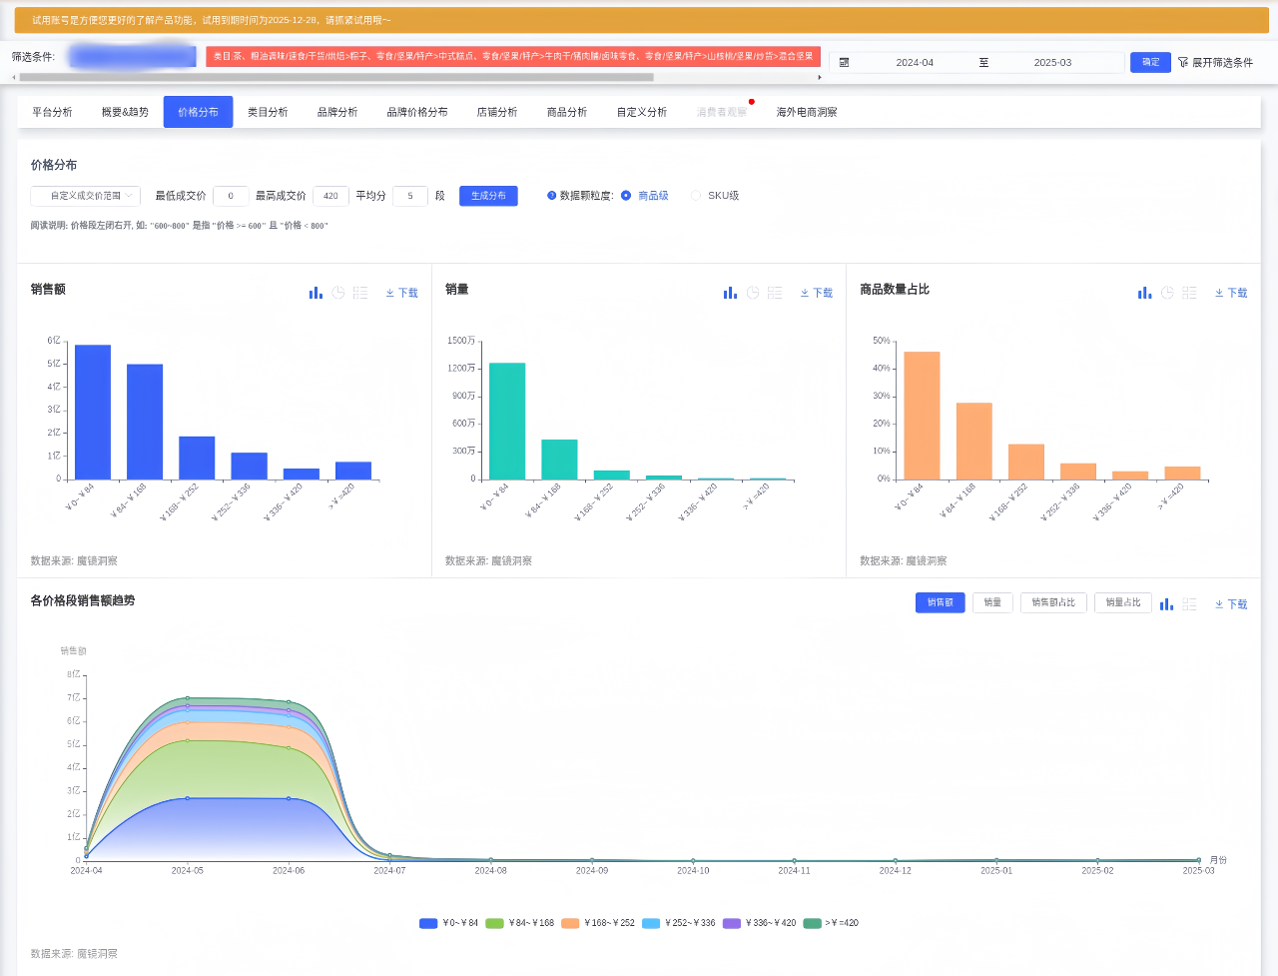Open the start month 2024-04 picker
The width and height of the screenshot is (1278, 976).
click(x=915, y=62)
